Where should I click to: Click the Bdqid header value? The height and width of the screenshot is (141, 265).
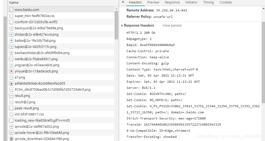pos(157,45)
